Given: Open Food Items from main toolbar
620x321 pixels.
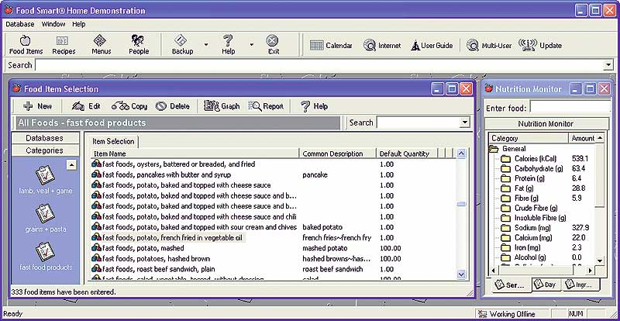Looking at the screenshot, I should click(x=26, y=45).
